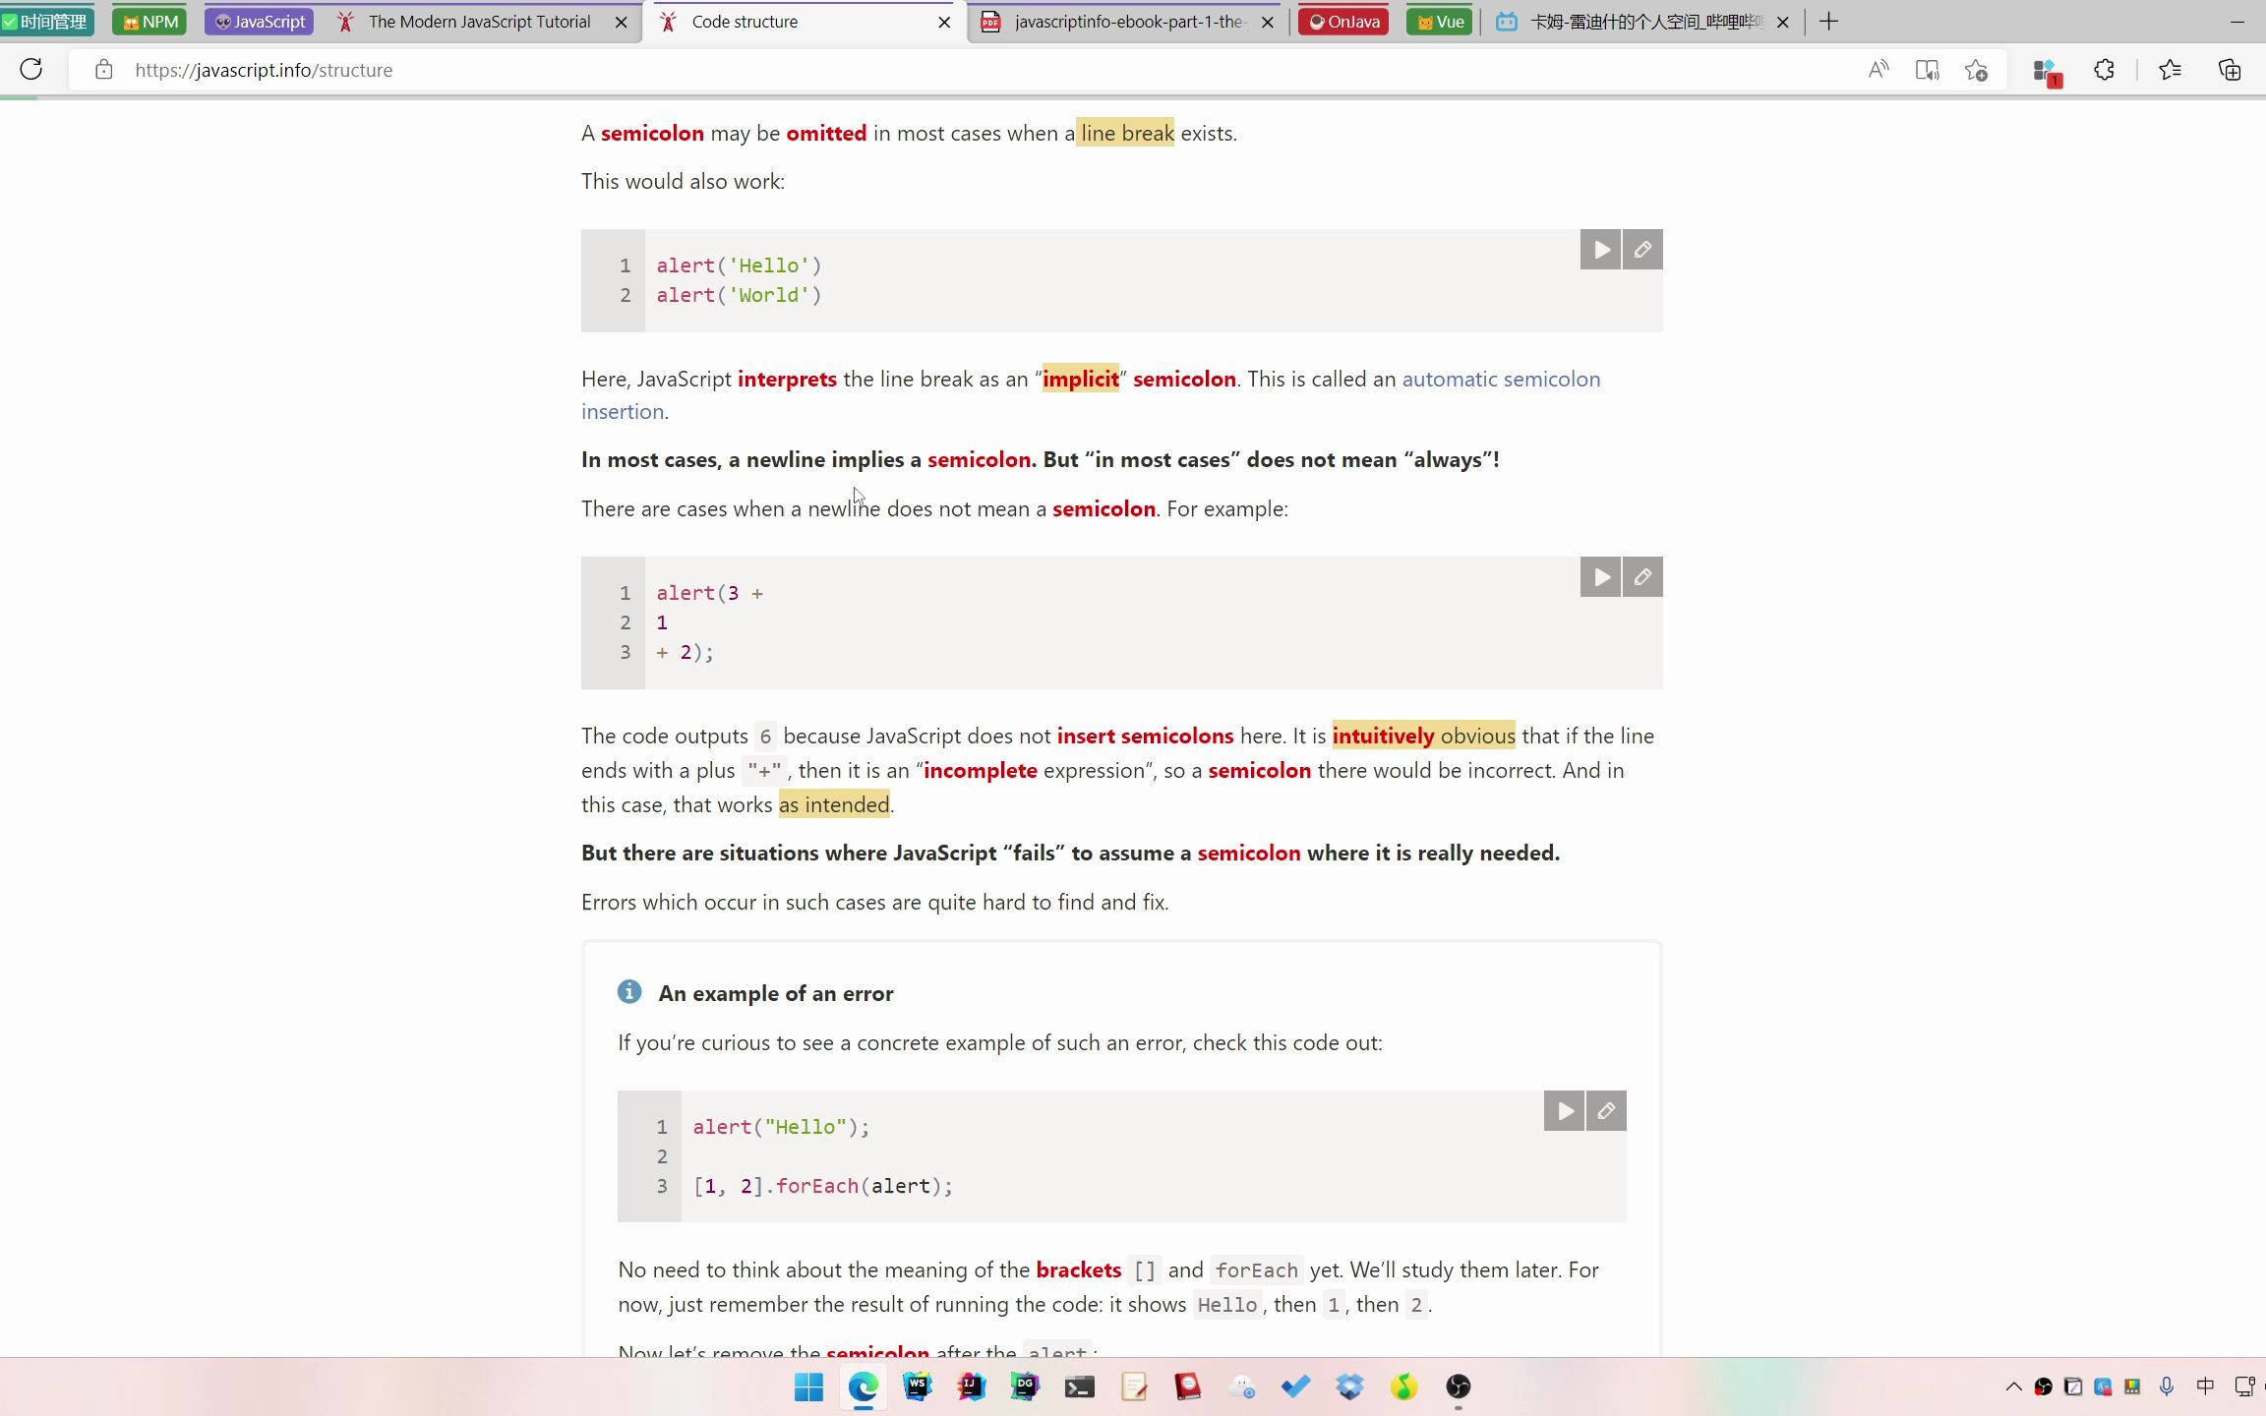Open a new browser tab
Screen dimensions: 2266x1416
(x=1827, y=21)
